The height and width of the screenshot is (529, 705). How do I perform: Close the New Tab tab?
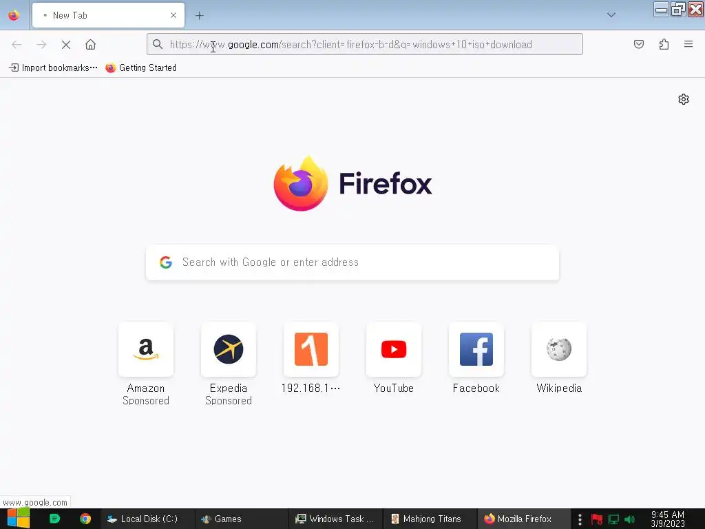[173, 15]
